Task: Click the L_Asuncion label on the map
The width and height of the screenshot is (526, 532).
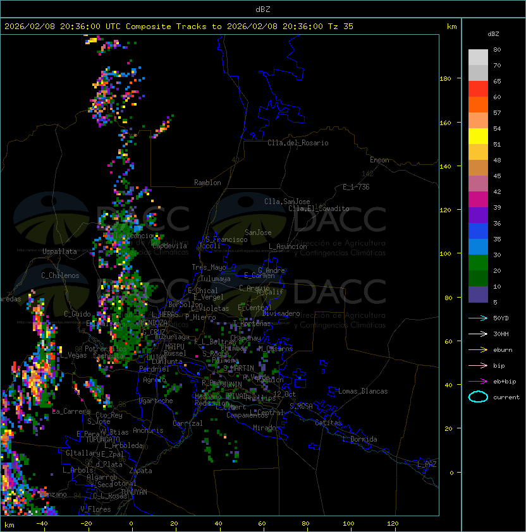Action: click(x=288, y=246)
